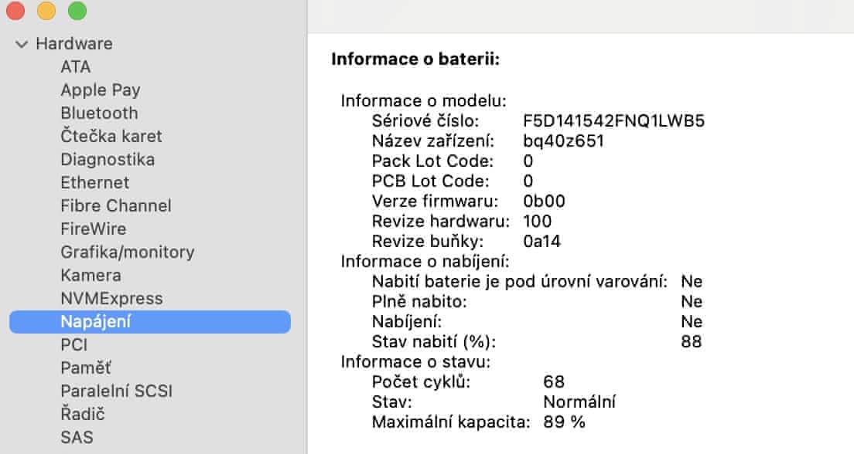Select Bluetooth in the sidebar
The width and height of the screenshot is (854, 454).
pos(99,113)
